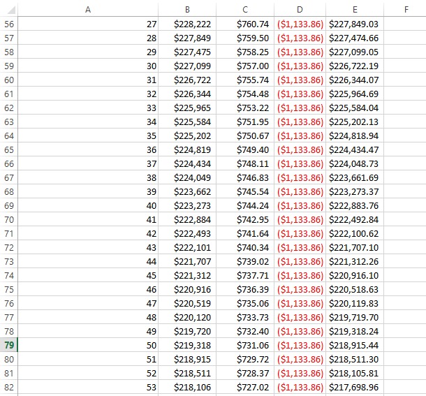
Task: Click cell with $222,101
Action: point(187,248)
